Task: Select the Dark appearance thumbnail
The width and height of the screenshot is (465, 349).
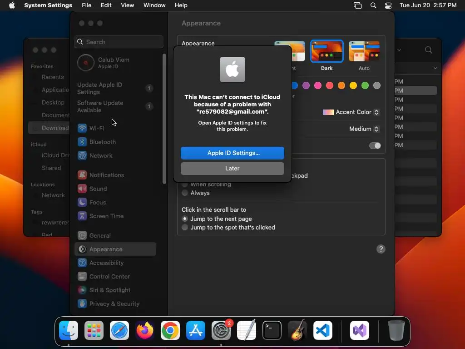Action: pyautogui.click(x=327, y=51)
